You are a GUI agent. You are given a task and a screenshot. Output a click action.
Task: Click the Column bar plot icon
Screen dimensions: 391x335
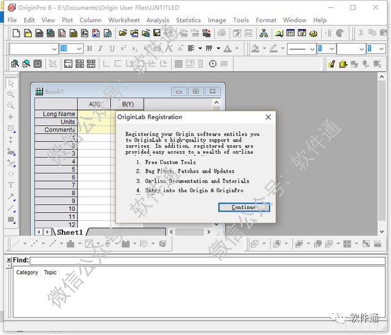pyautogui.click(x=71, y=243)
